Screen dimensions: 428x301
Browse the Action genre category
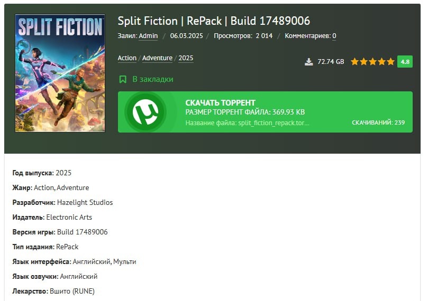click(127, 58)
